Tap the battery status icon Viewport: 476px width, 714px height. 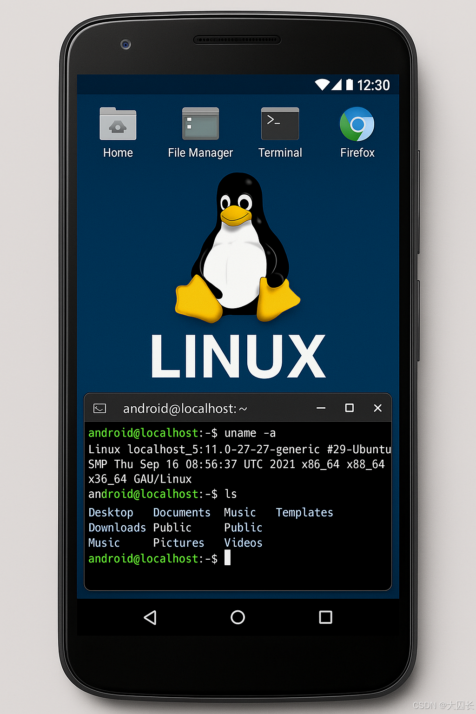tap(350, 85)
